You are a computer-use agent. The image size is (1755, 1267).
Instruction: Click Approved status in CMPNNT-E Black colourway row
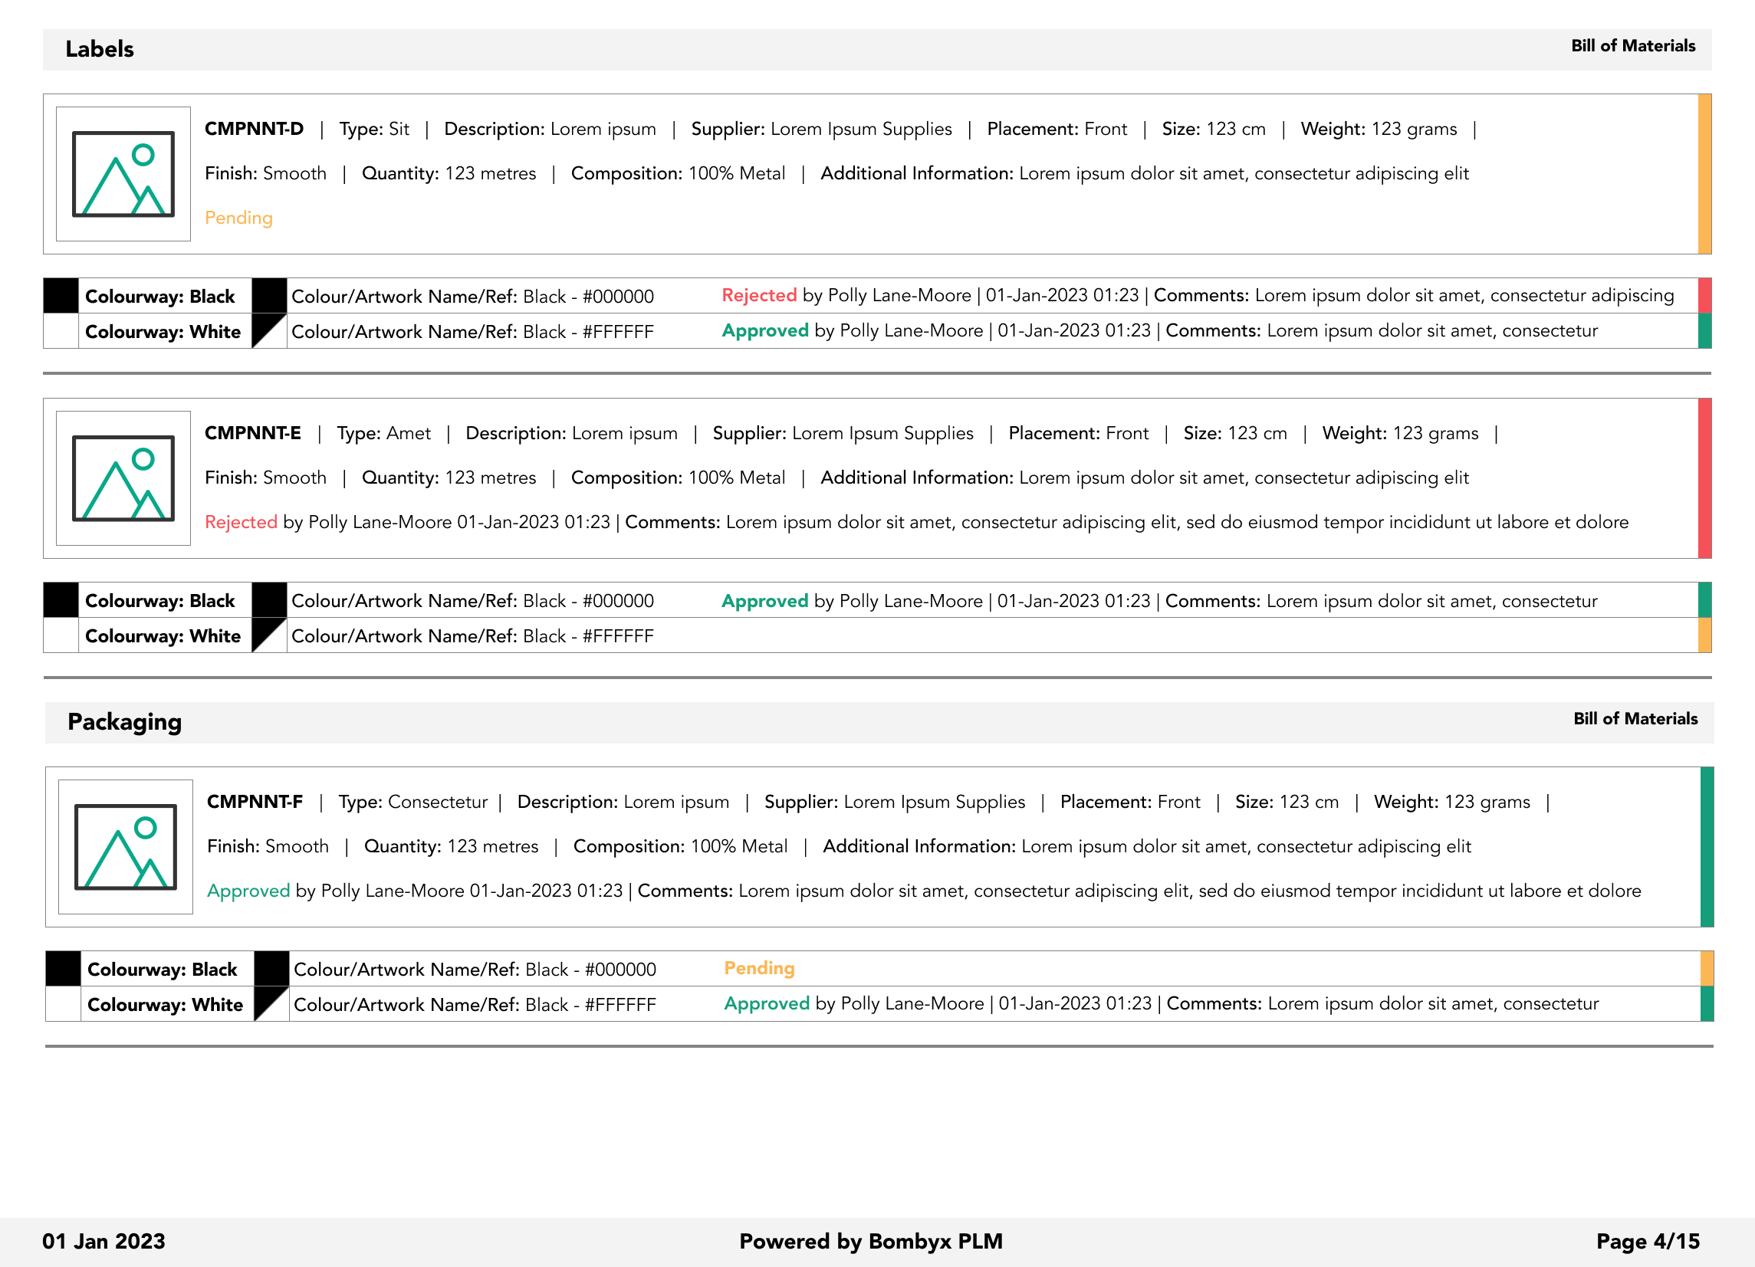pos(765,601)
